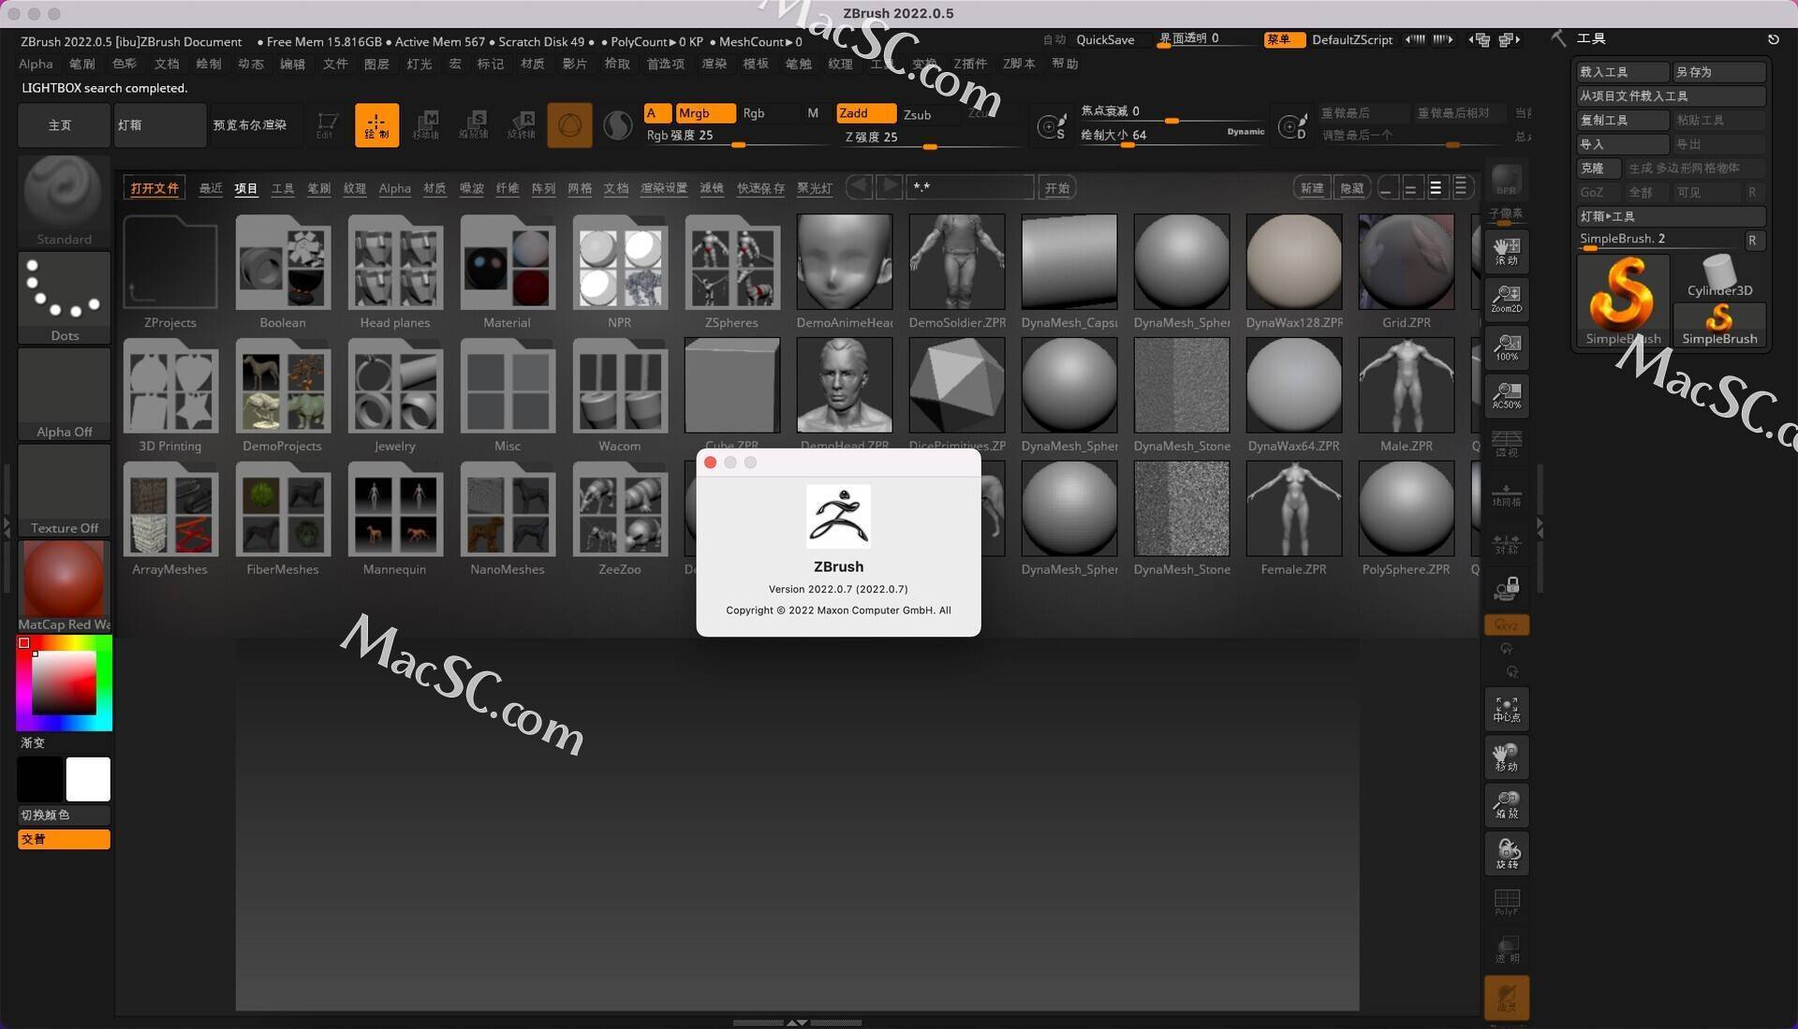Toggle the A (auto) color mode button
1798x1029 pixels.
656,113
